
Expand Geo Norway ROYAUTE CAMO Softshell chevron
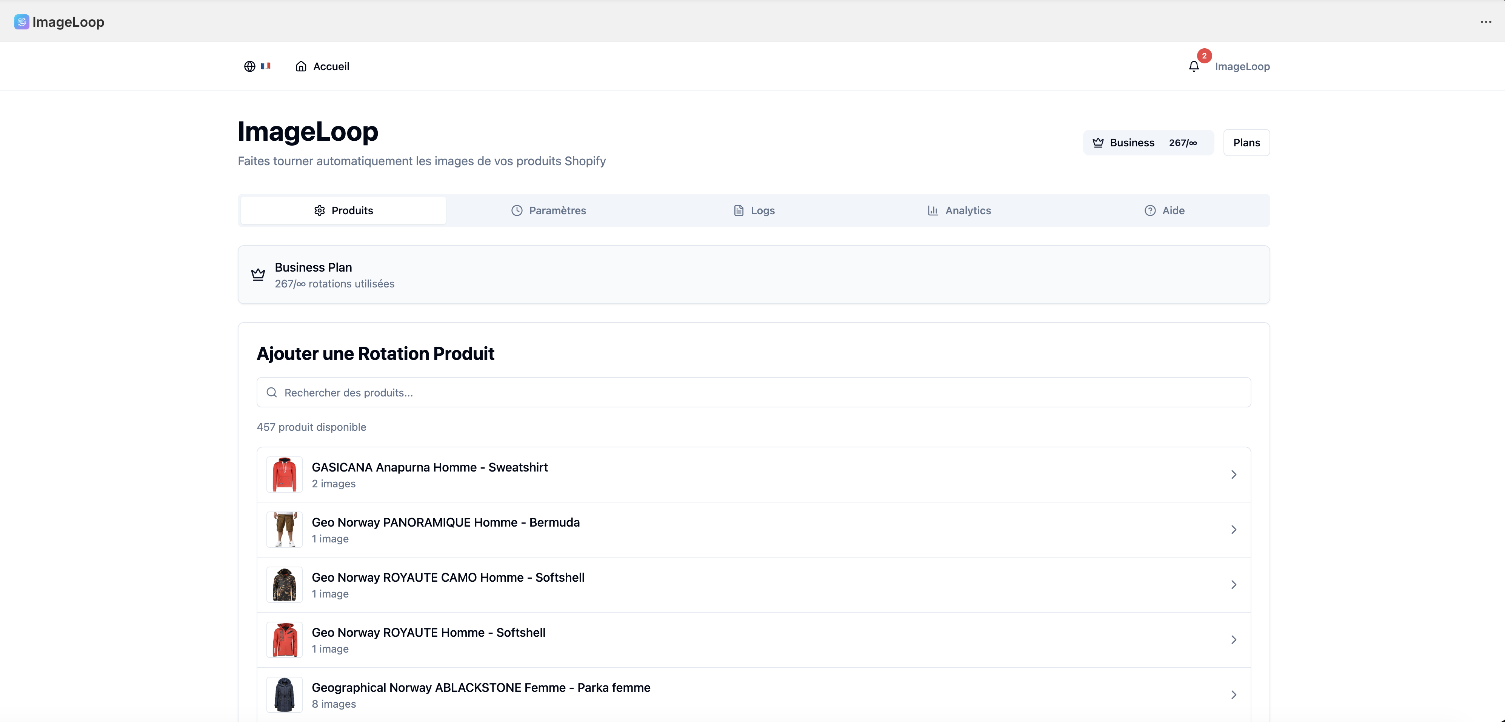[x=1234, y=585]
